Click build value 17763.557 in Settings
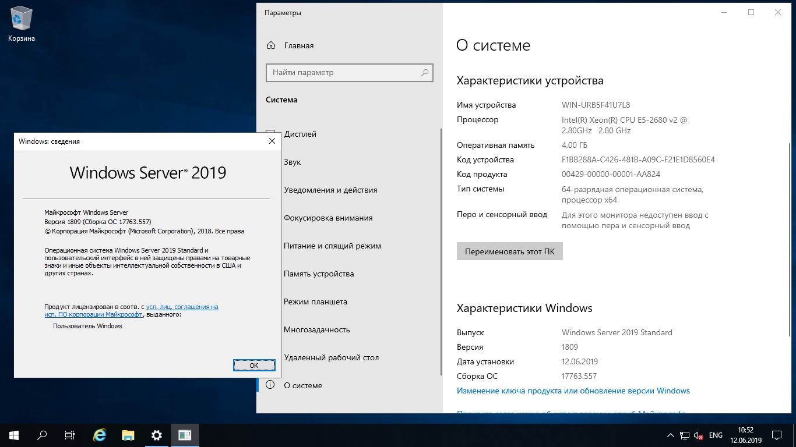 579,376
